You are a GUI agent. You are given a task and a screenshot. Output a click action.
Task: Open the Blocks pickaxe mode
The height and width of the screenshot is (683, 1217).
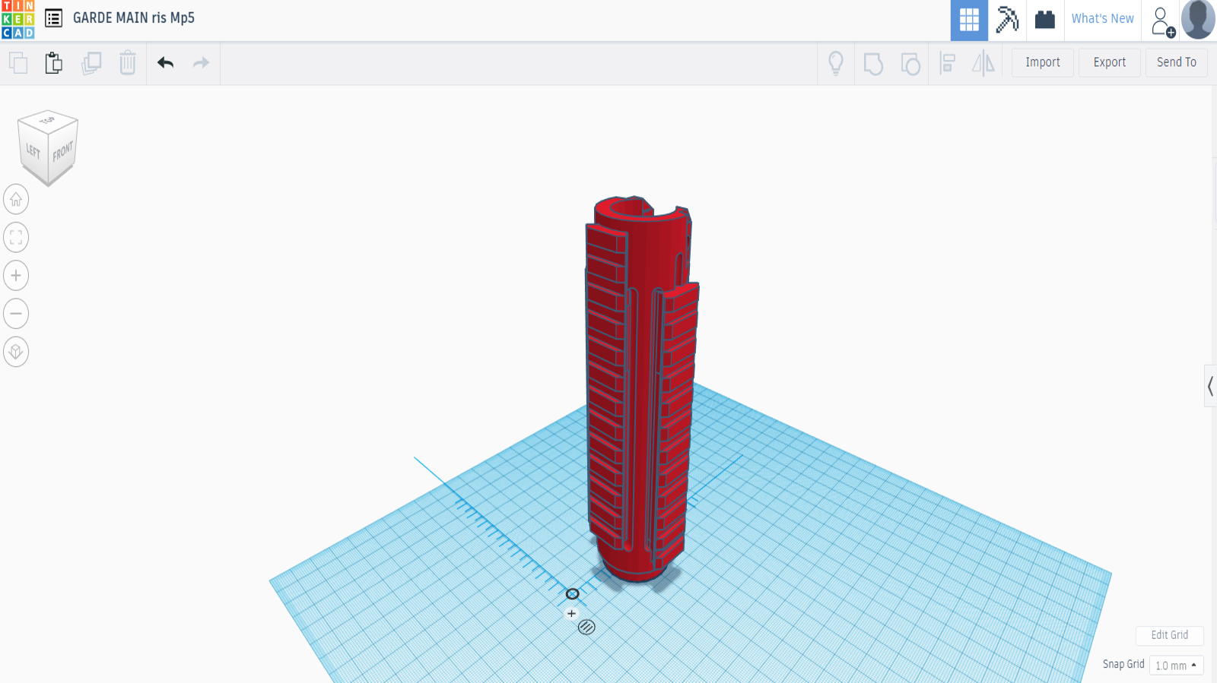tap(1007, 21)
